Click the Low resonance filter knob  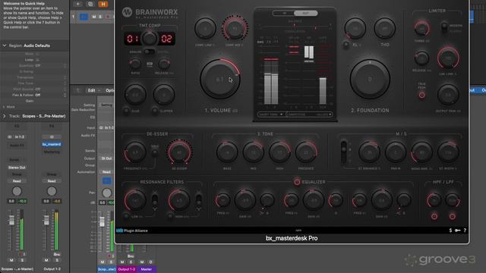(135, 200)
